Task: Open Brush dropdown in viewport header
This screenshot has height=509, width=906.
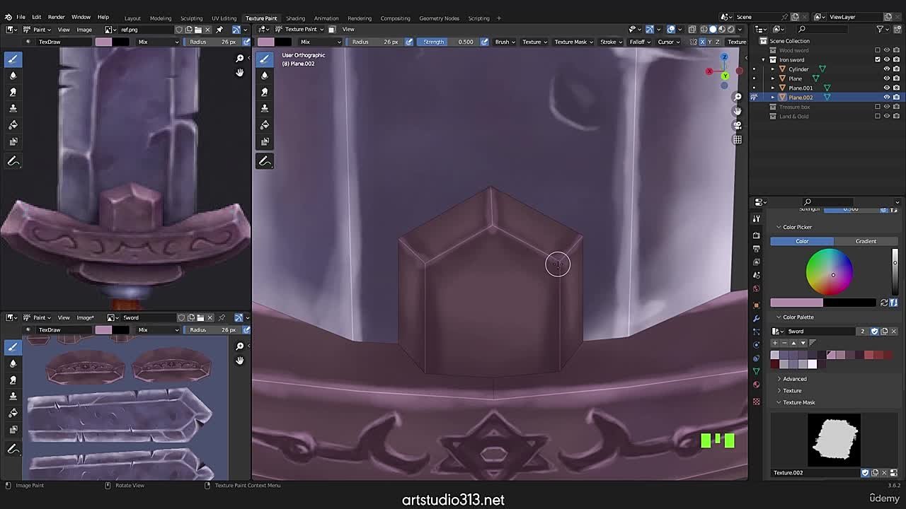Action: coord(504,42)
